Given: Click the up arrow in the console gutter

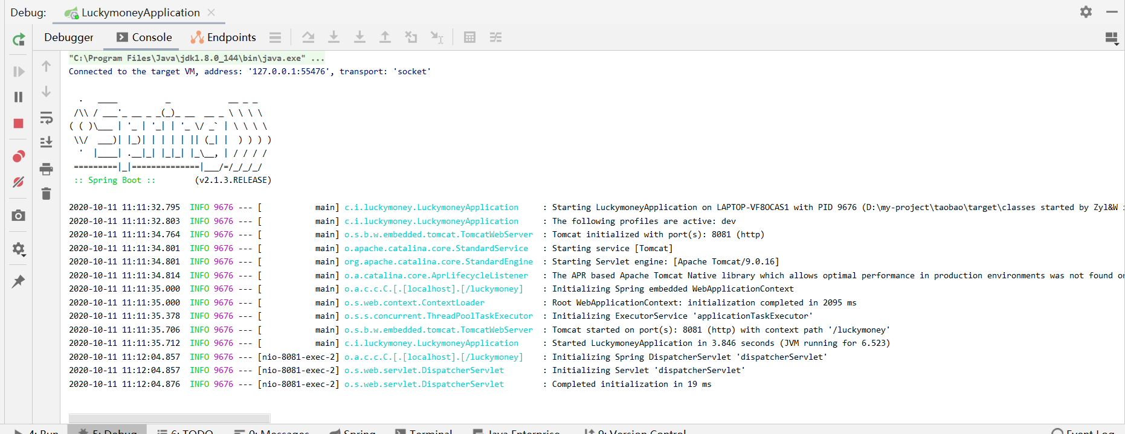Looking at the screenshot, I should 47,66.
